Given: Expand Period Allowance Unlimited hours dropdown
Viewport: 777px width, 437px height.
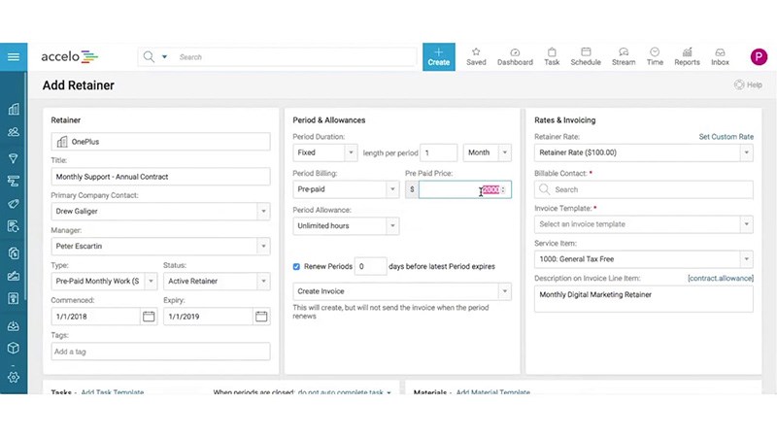Looking at the screenshot, I should (392, 226).
